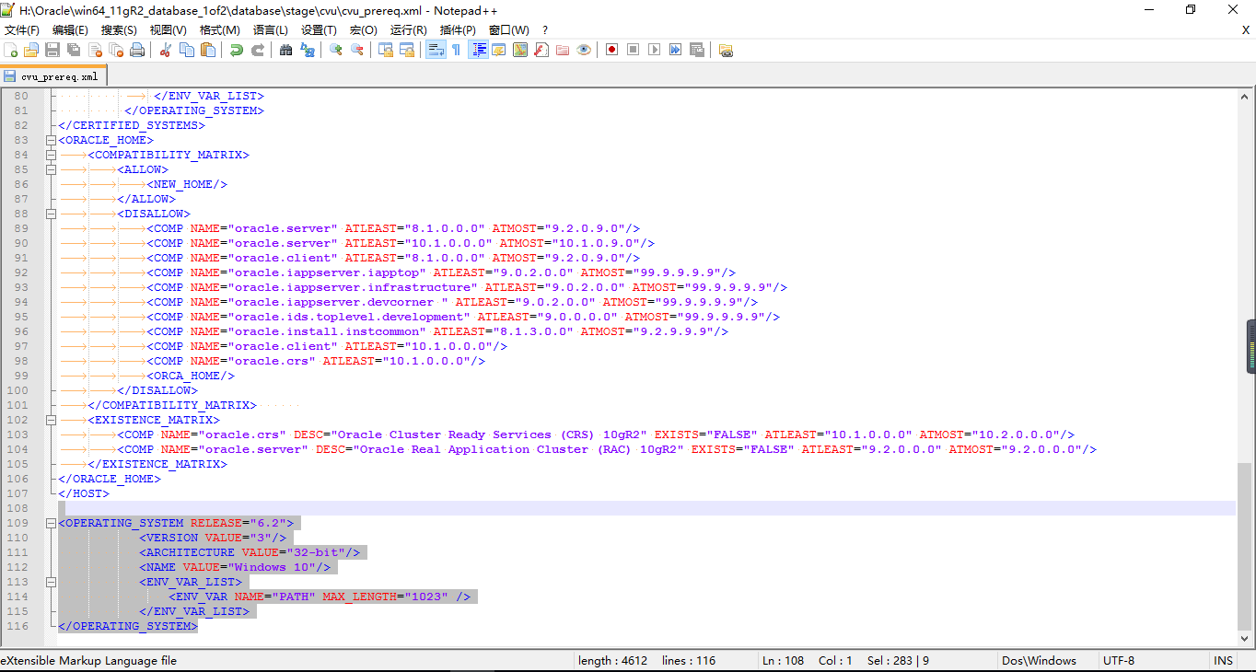Toggle Word Wrap in the toolbar
Viewport: 1256px width, 672px height.
click(436, 50)
